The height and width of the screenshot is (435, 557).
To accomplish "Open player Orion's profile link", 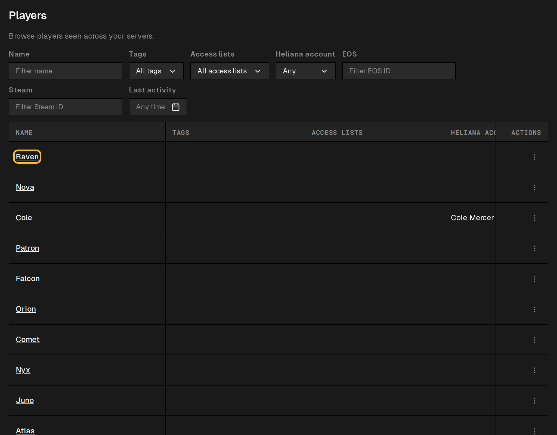I will (26, 309).
